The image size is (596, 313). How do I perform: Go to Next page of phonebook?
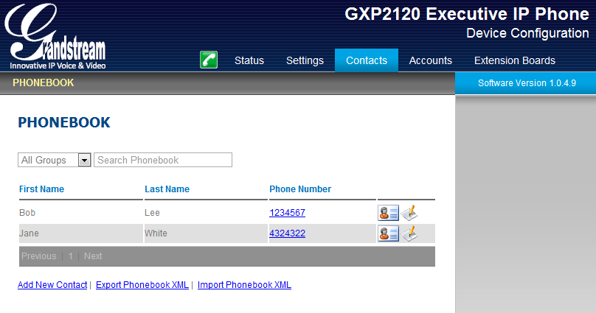[x=93, y=256]
